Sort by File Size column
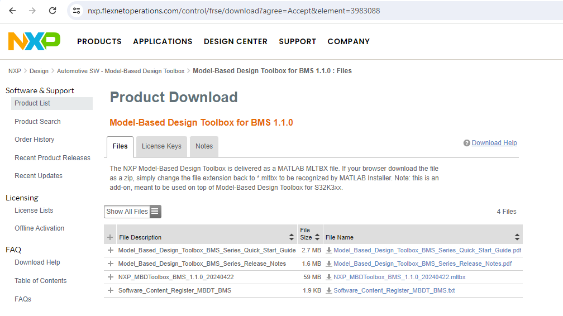Image resolution: width=563 pixels, height=316 pixels. click(317, 237)
